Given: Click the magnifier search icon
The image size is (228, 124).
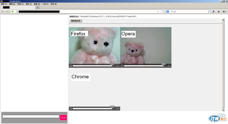Looking at the screenshot, I should click(x=209, y=11).
